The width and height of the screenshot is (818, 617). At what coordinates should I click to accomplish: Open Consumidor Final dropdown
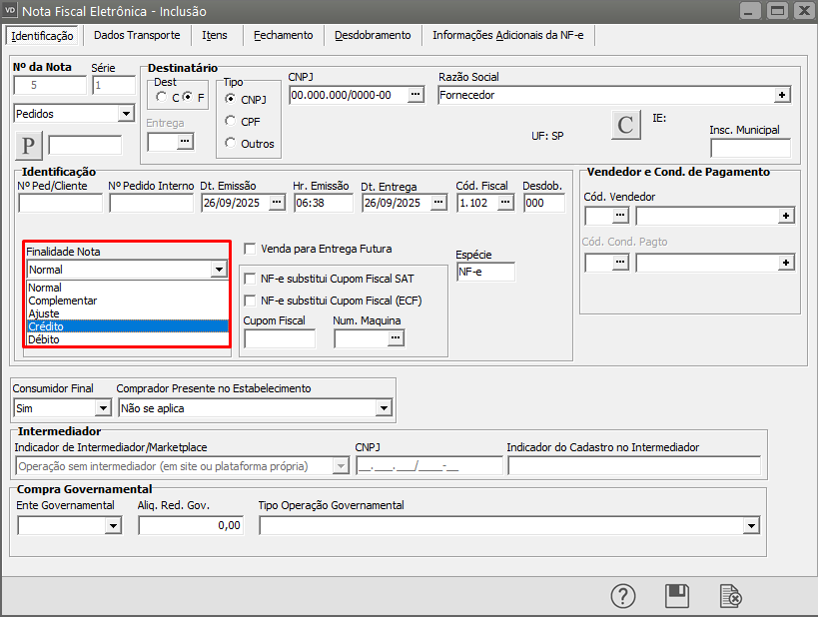(x=102, y=407)
